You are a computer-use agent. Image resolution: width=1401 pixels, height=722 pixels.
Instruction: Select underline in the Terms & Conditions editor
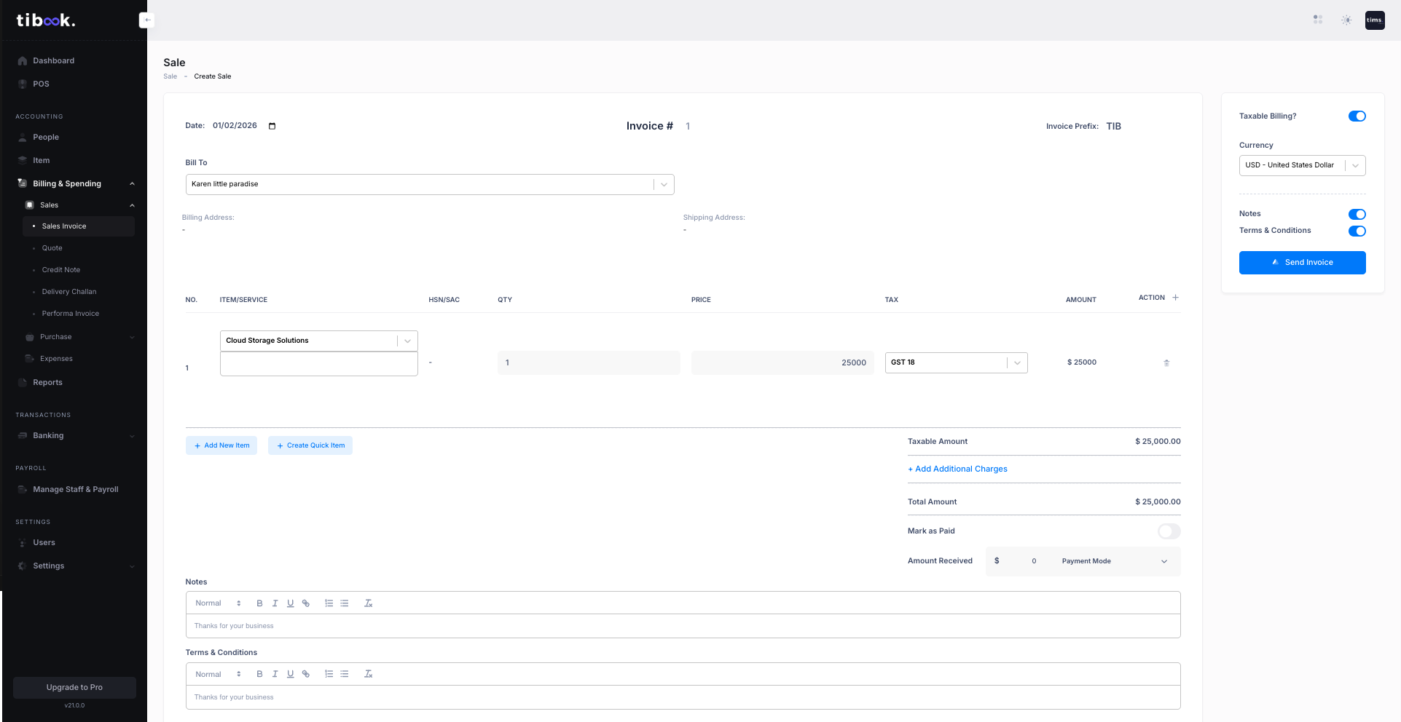click(290, 674)
